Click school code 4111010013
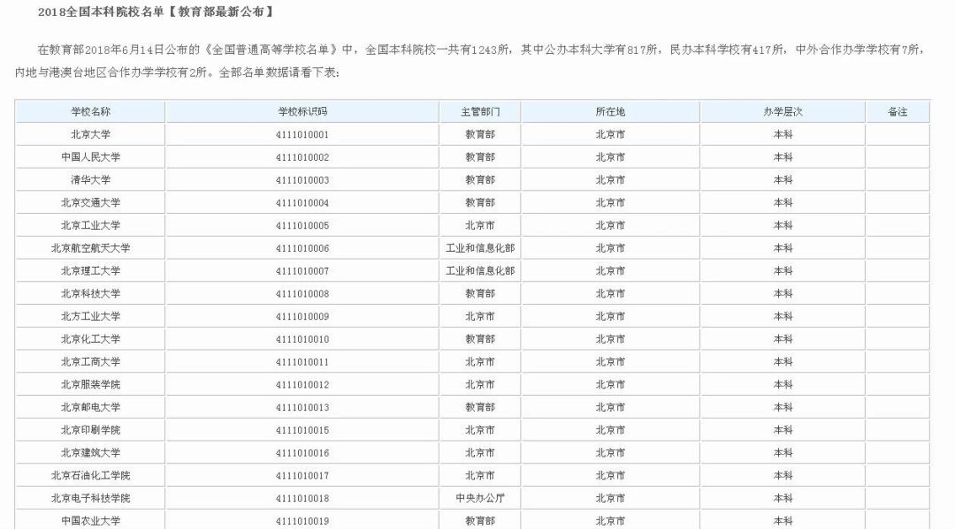The width and height of the screenshot is (955, 529). 302,407
